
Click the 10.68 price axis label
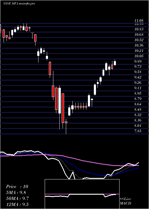tap(139, 35)
